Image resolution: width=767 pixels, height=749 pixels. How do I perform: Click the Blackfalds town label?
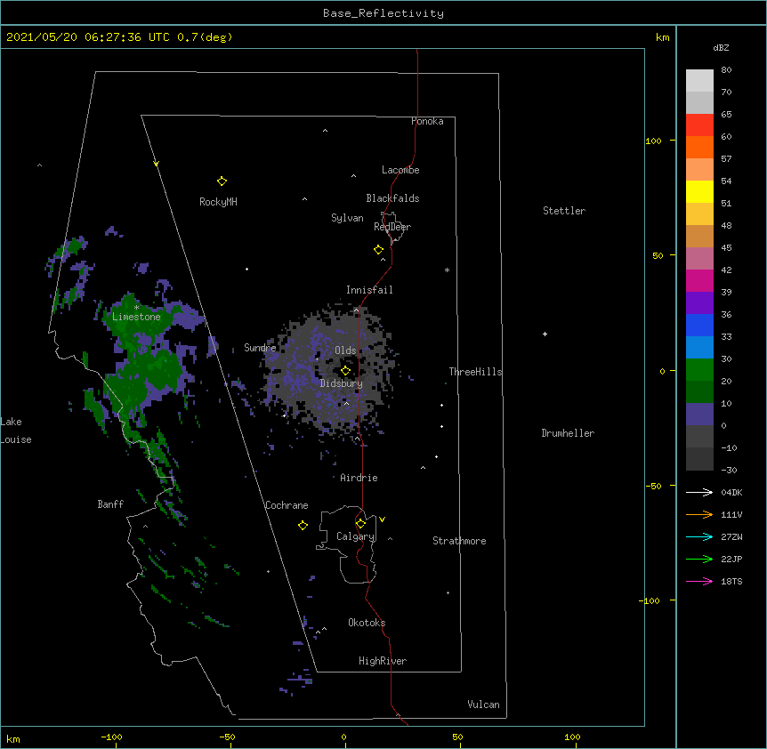(392, 198)
